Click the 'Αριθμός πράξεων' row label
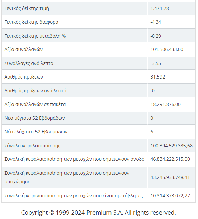 pyautogui.click(x=24, y=77)
